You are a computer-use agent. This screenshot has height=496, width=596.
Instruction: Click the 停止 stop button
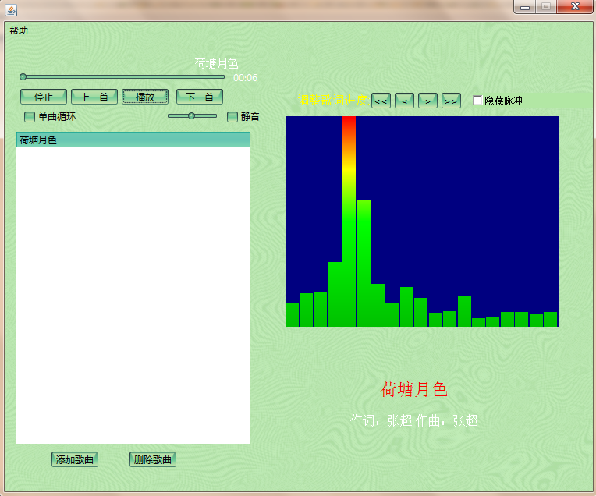click(x=44, y=97)
